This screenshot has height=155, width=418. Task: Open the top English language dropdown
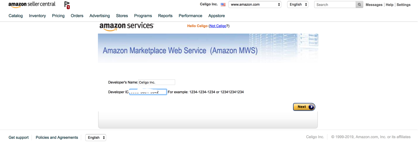tap(298, 5)
